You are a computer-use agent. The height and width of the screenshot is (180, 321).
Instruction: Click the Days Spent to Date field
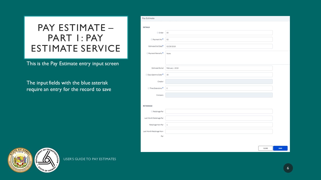(x=219, y=75)
